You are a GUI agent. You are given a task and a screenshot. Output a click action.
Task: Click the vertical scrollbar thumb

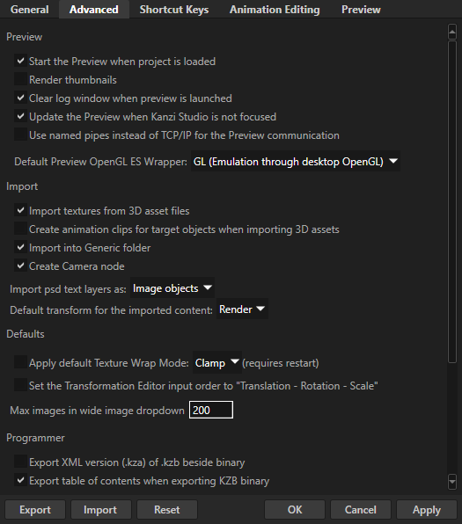(x=452, y=201)
